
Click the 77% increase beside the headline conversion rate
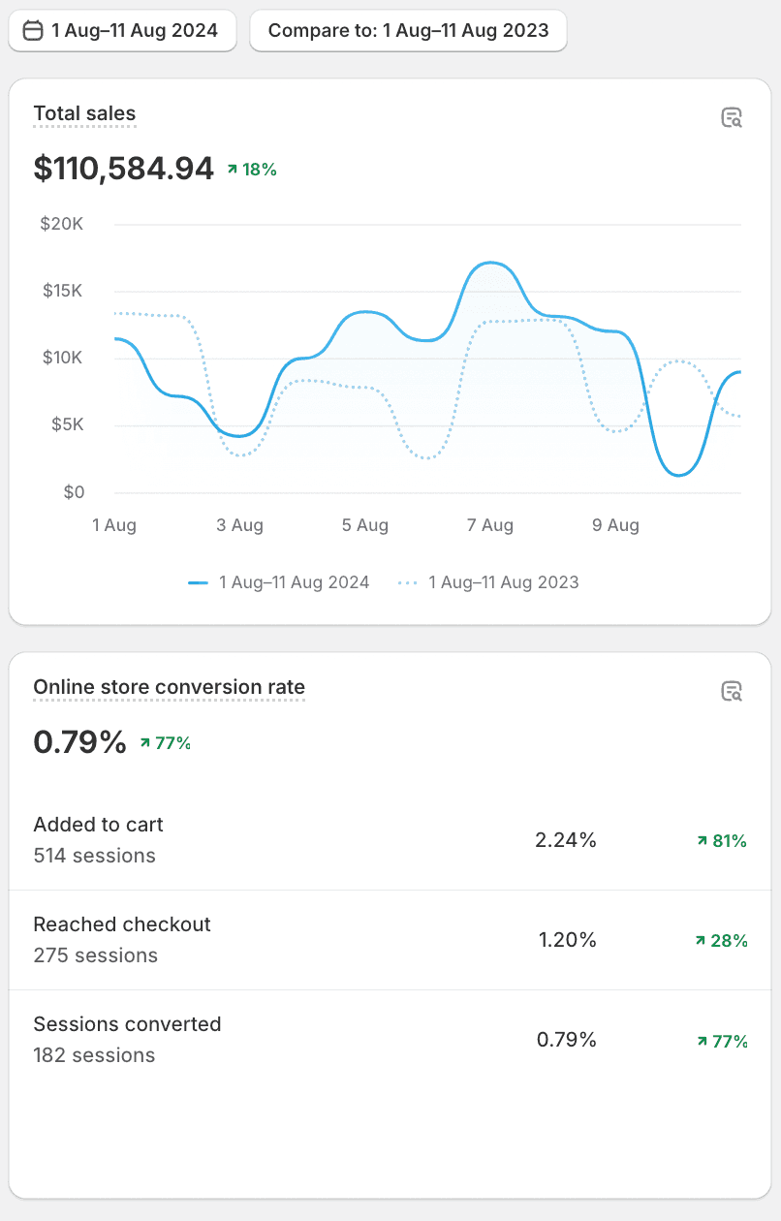tap(166, 743)
